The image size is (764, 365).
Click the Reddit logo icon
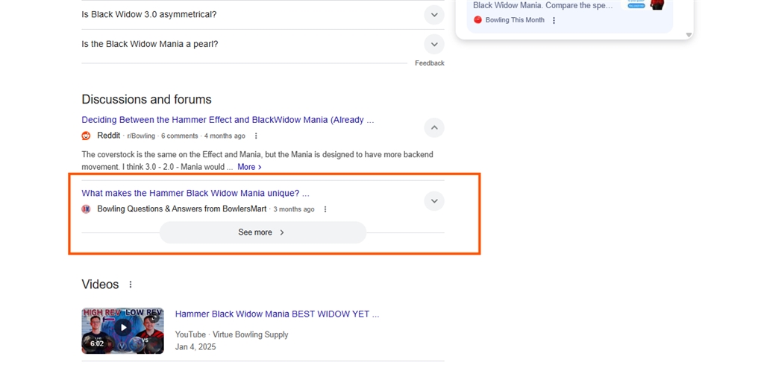[87, 136]
